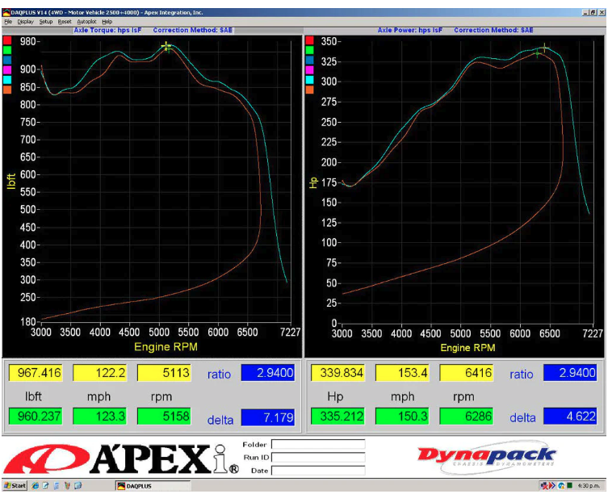Click the 4:30 p.m. system clock

point(589,485)
